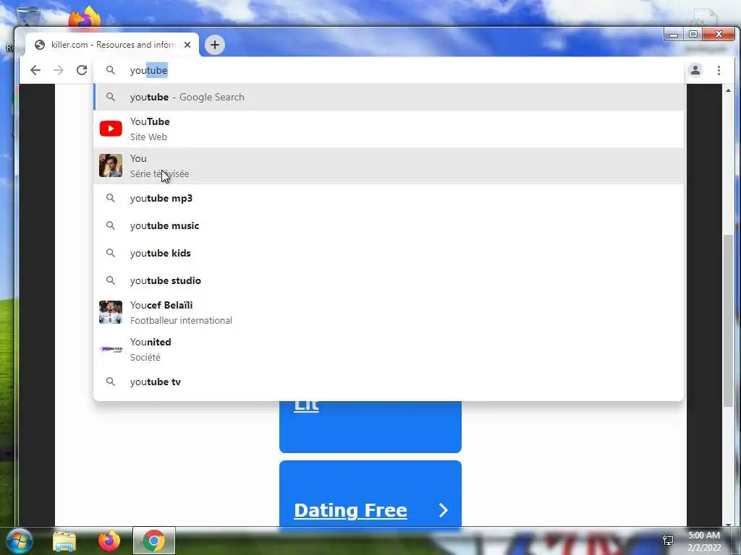The width and height of the screenshot is (741, 555).
Task: Click the scrollbar up arrow
Action: [x=728, y=90]
